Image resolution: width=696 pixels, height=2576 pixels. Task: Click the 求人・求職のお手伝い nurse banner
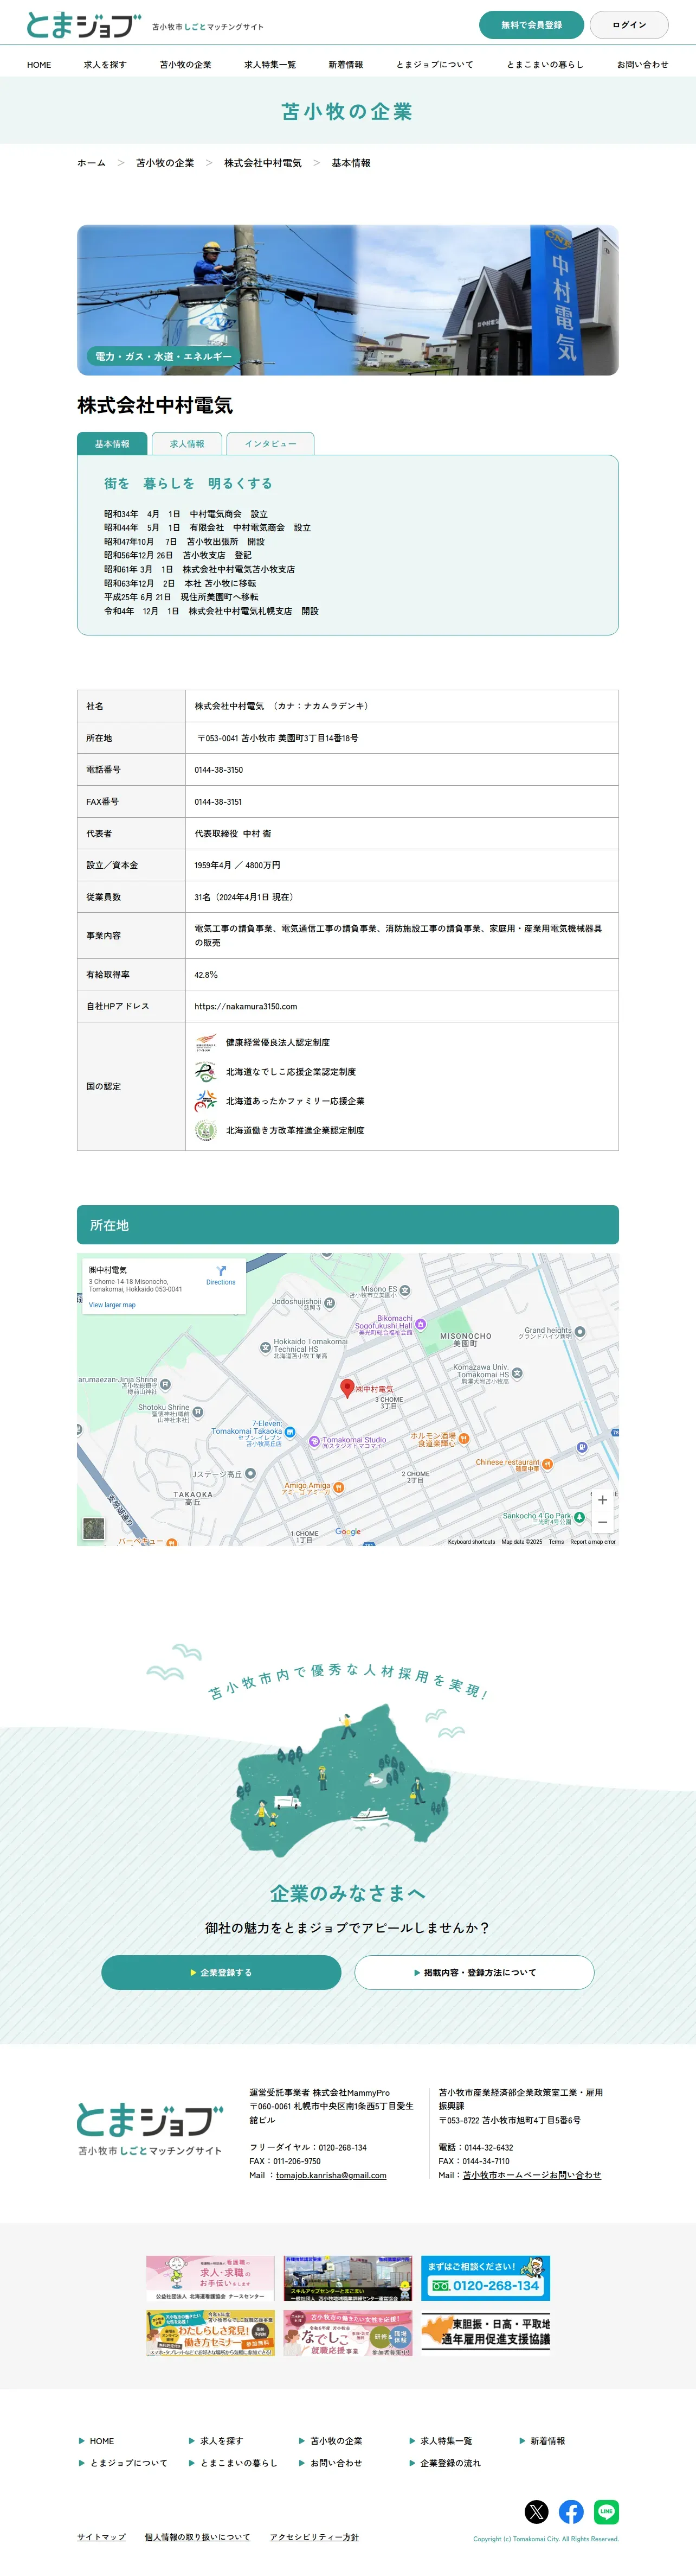(x=210, y=2278)
